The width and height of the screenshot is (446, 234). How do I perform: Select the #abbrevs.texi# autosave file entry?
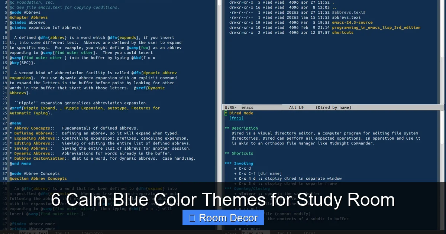[349, 12]
